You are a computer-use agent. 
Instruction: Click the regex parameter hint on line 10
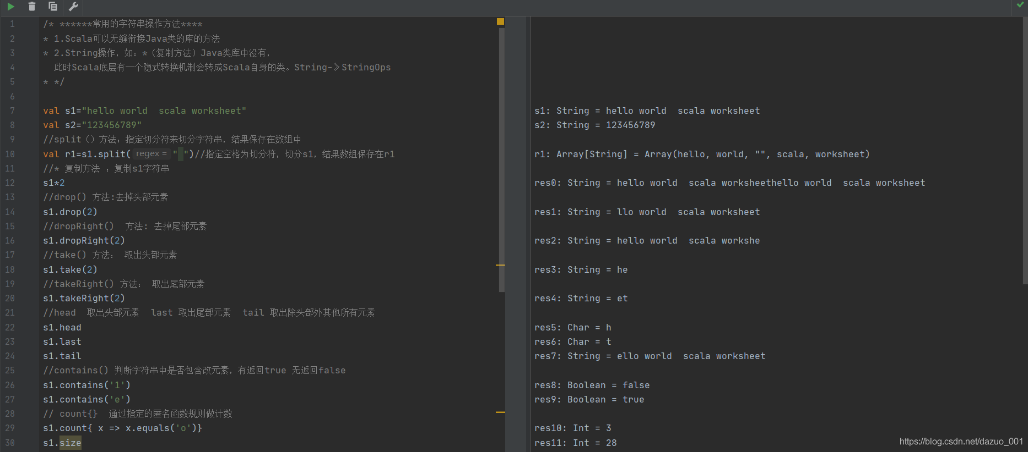[151, 154]
